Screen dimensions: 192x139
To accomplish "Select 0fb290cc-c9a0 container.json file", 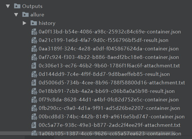I will click(109, 108).
